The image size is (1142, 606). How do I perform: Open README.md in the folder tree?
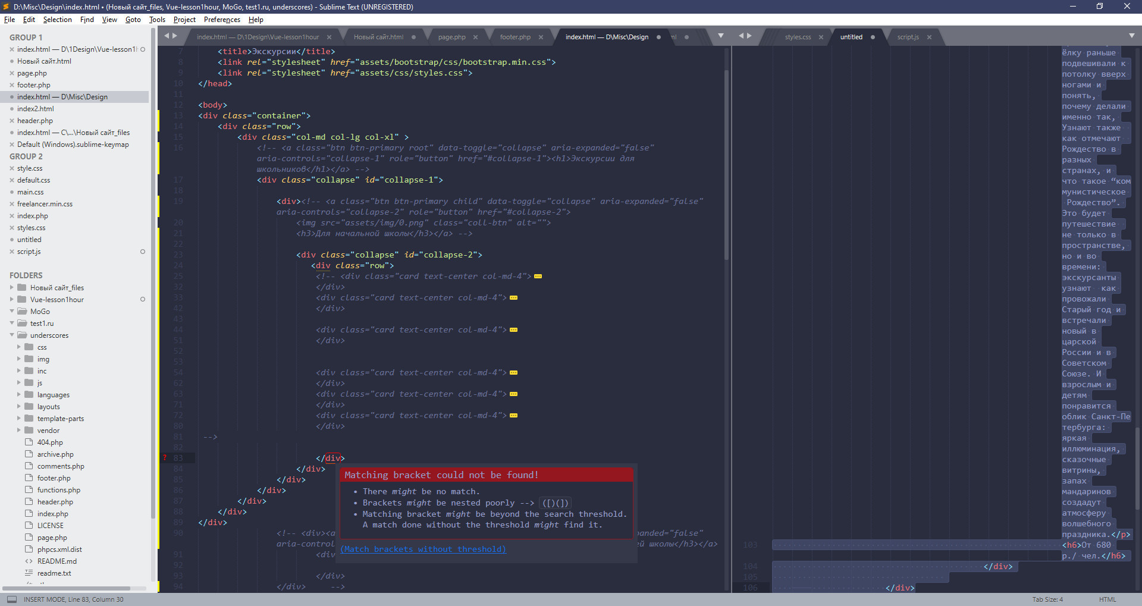[x=57, y=561]
